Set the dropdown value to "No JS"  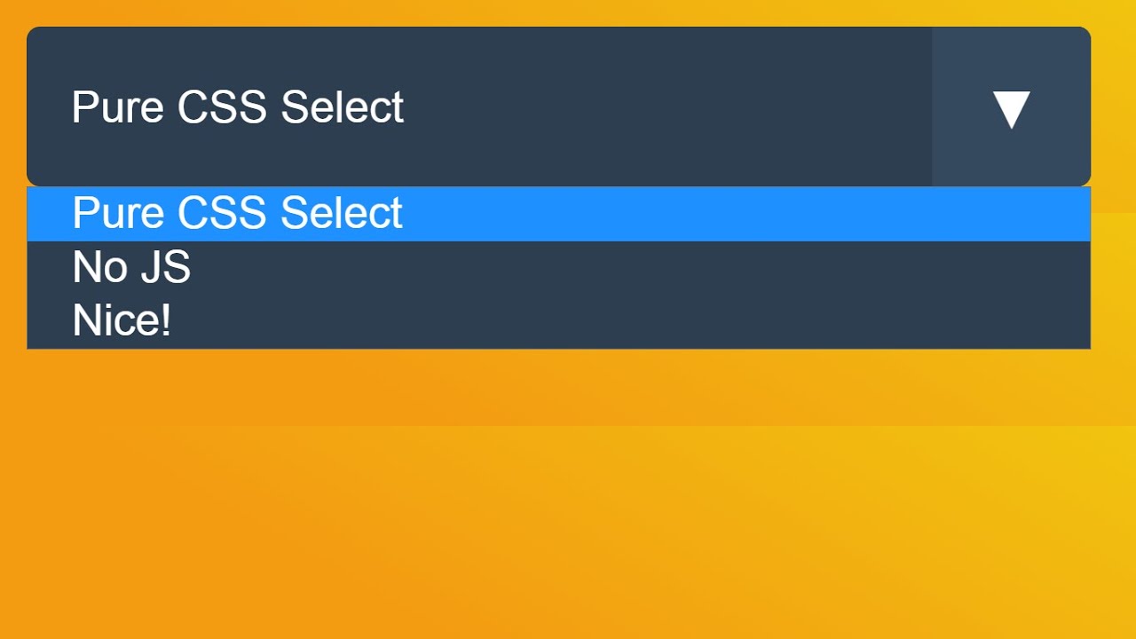131,267
